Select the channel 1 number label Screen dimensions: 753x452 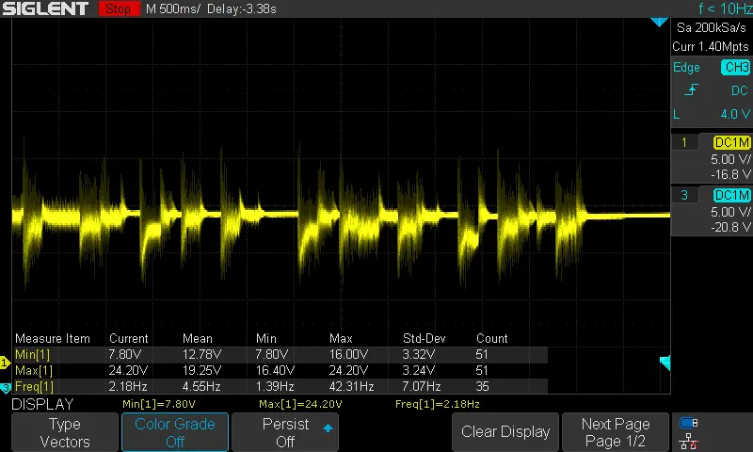(x=683, y=142)
